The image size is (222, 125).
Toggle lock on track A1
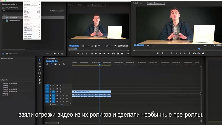coord(50,95)
